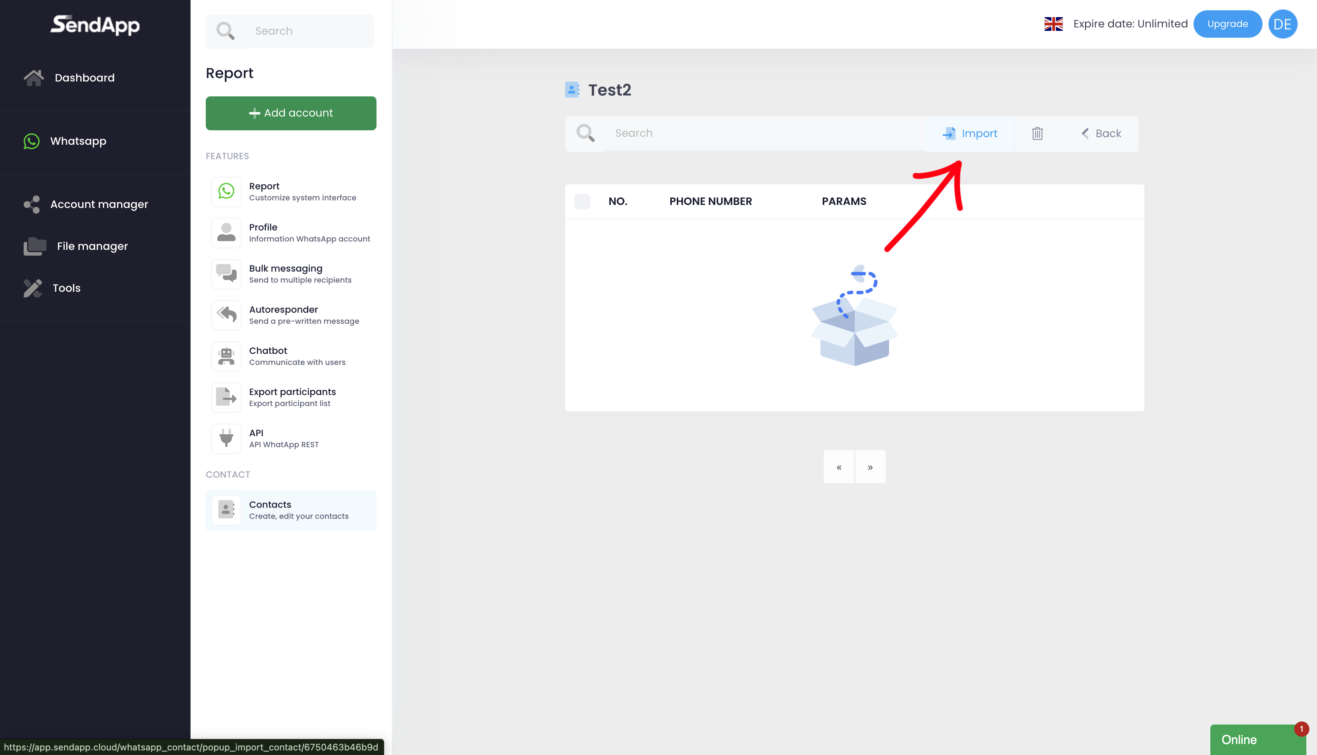Click the API plug icon

pyautogui.click(x=226, y=438)
